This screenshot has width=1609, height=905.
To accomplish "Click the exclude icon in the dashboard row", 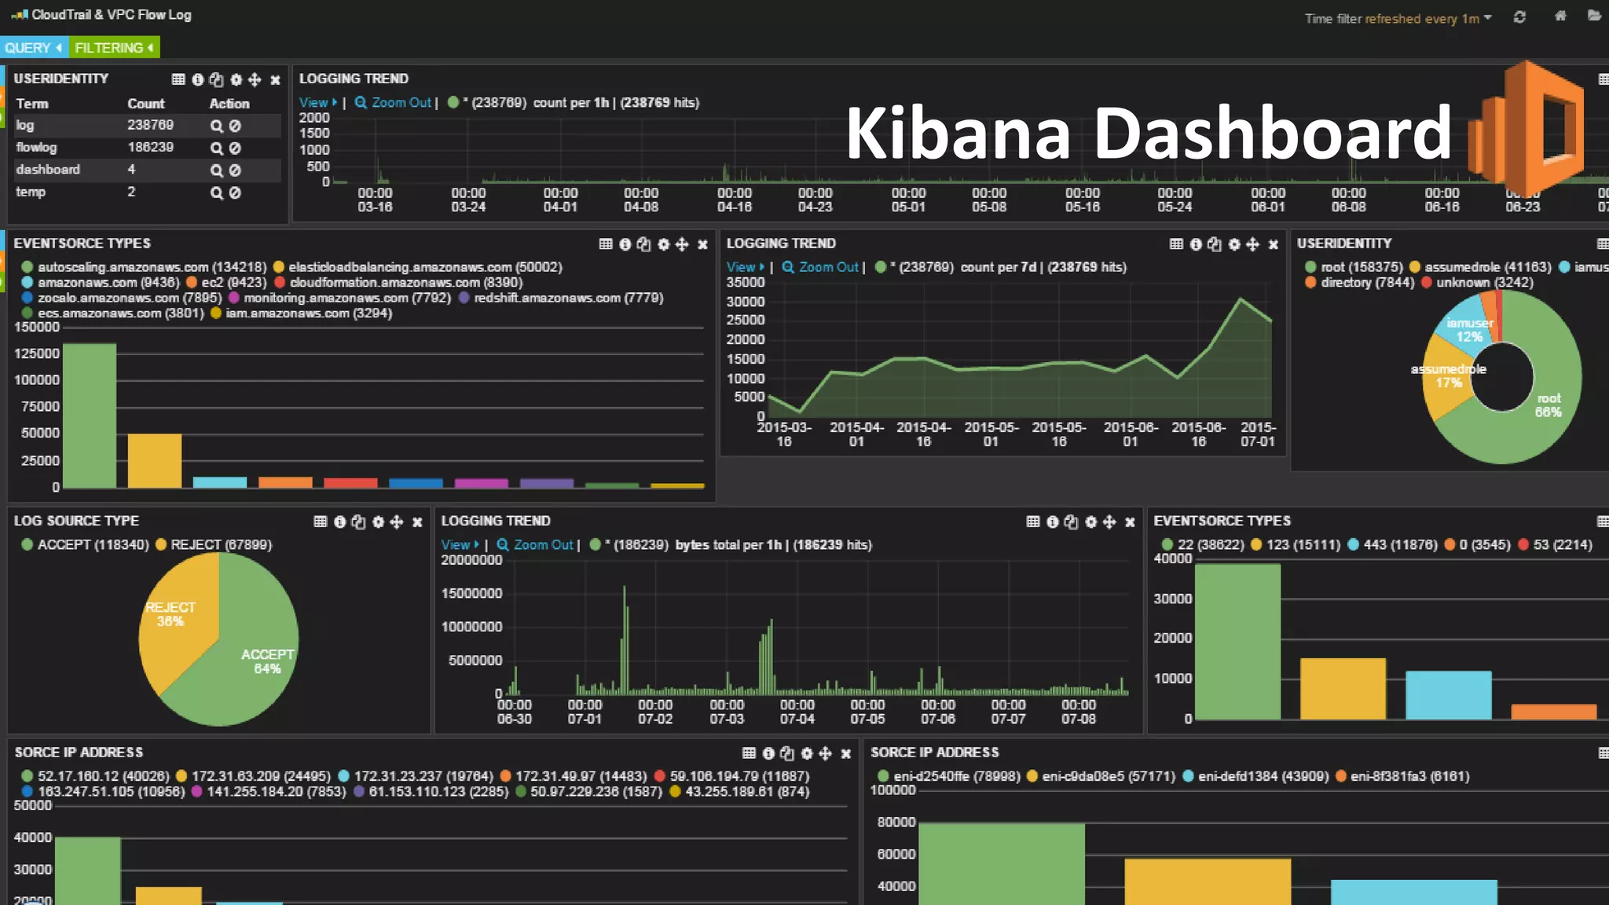I will [x=235, y=170].
